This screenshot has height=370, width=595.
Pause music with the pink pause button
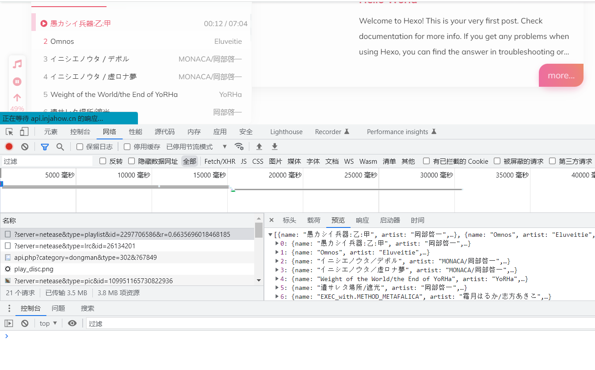click(x=17, y=81)
